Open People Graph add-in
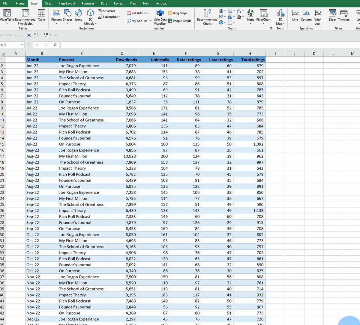Screen dimensions: 360x325 [x=179, y=21]
